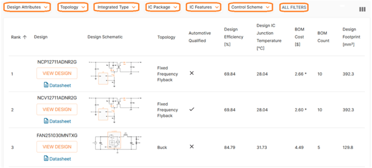Click the automotive qualified checkmark in row 2
This screenshot has width=372, height=168.
[192, 109]
